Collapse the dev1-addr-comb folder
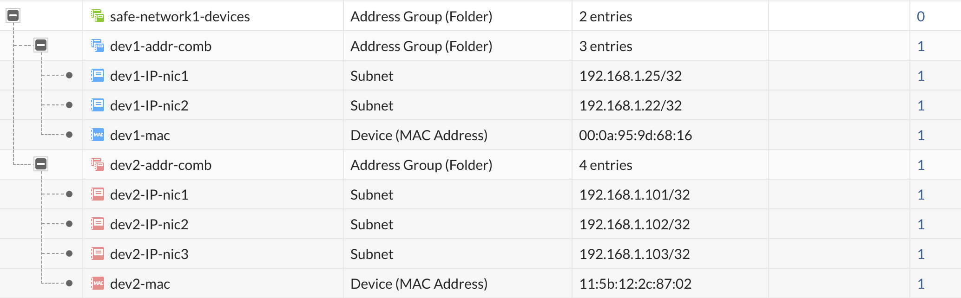 [x=41, y=46]
